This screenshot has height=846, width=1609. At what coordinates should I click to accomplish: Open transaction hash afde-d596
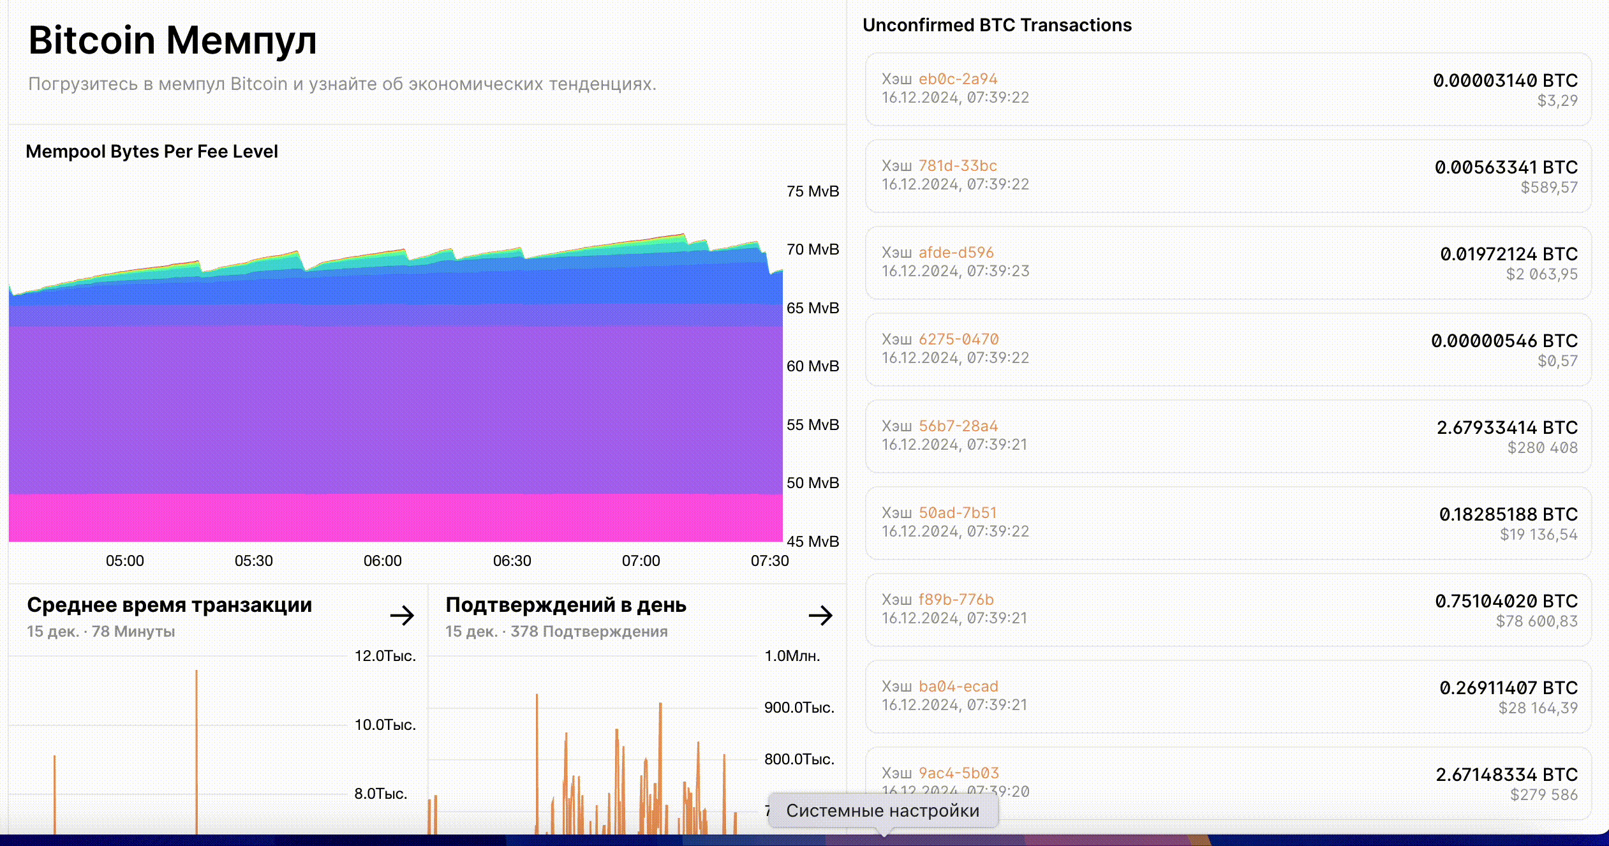pos(956,253)
